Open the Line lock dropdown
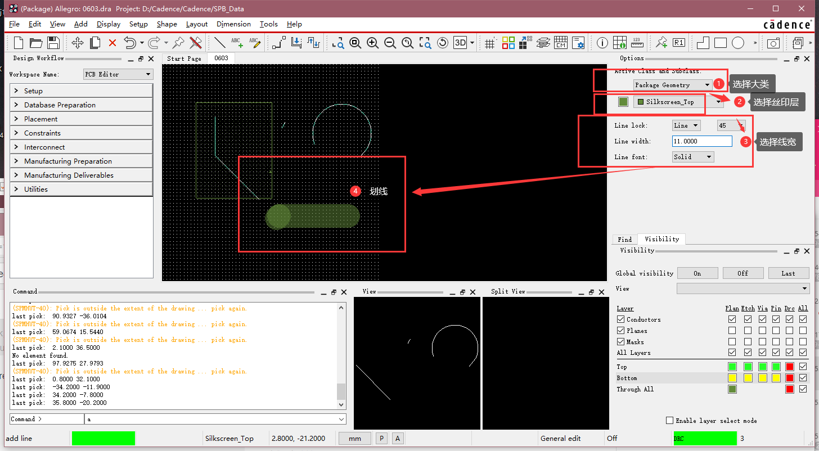This screenshot has height=451, width=819. click(x=686, y=125)
